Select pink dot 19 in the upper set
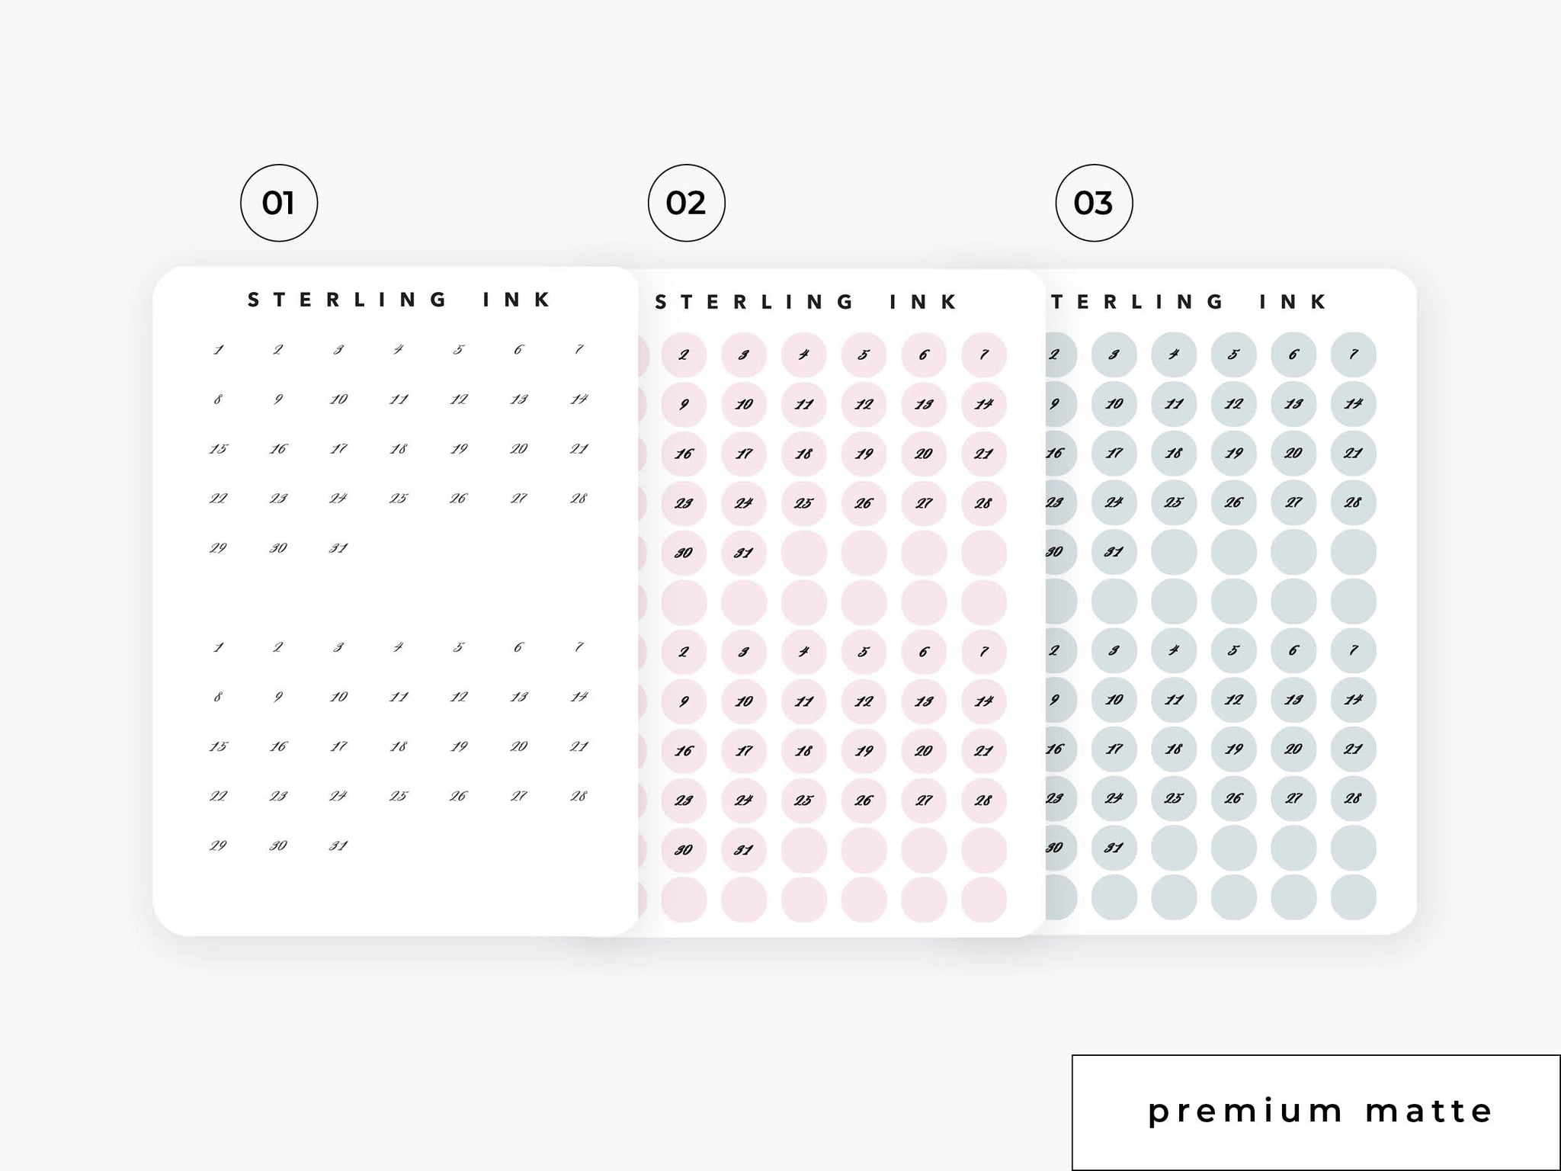Image resolution: width=1561 pixels, height=1171 pixels. [864, 454]
